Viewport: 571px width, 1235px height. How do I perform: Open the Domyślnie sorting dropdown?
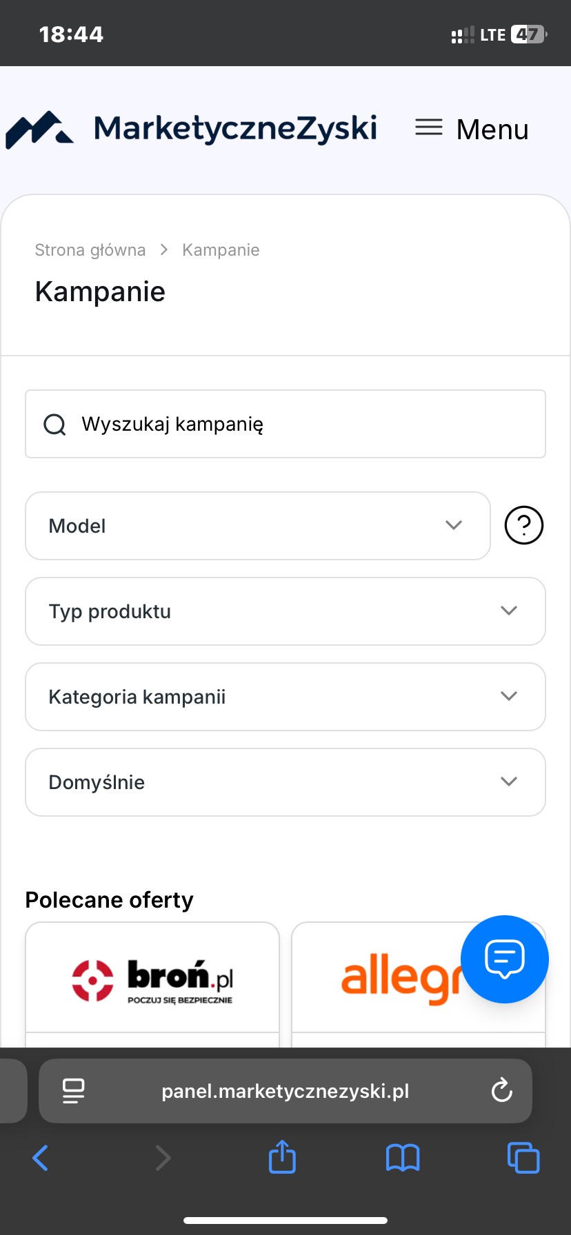[x=285, y=782]
